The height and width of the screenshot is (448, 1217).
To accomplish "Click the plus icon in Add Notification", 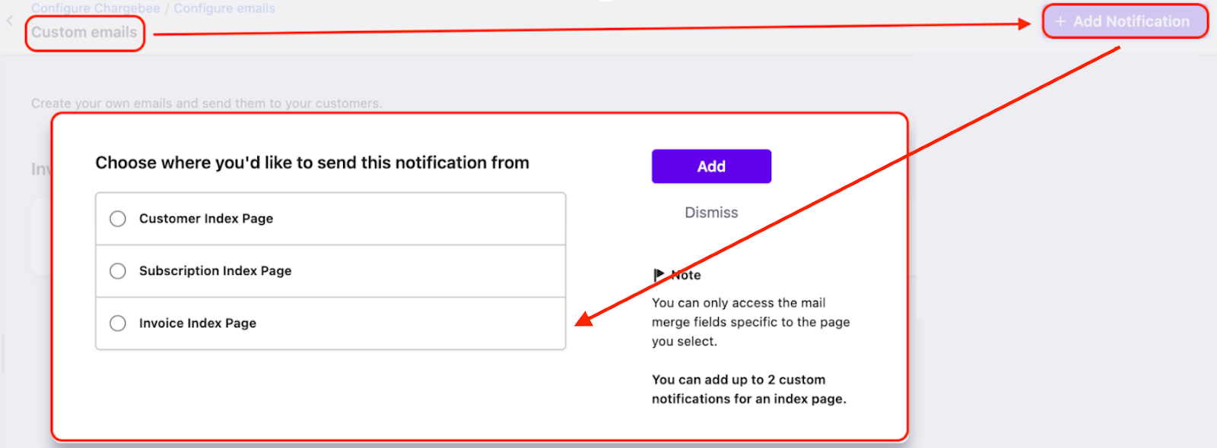I will click(1060, 21).
